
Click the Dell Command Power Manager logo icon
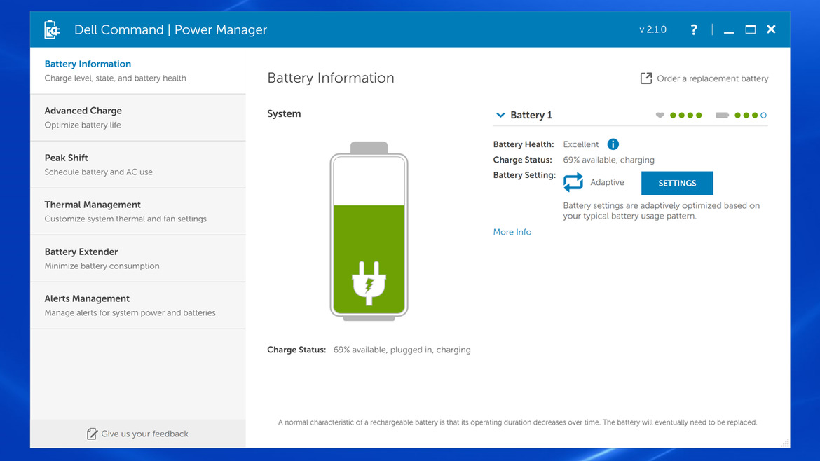52,30
